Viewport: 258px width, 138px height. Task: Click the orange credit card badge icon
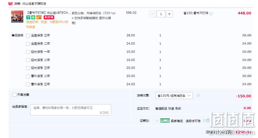(x=39, y=17)
